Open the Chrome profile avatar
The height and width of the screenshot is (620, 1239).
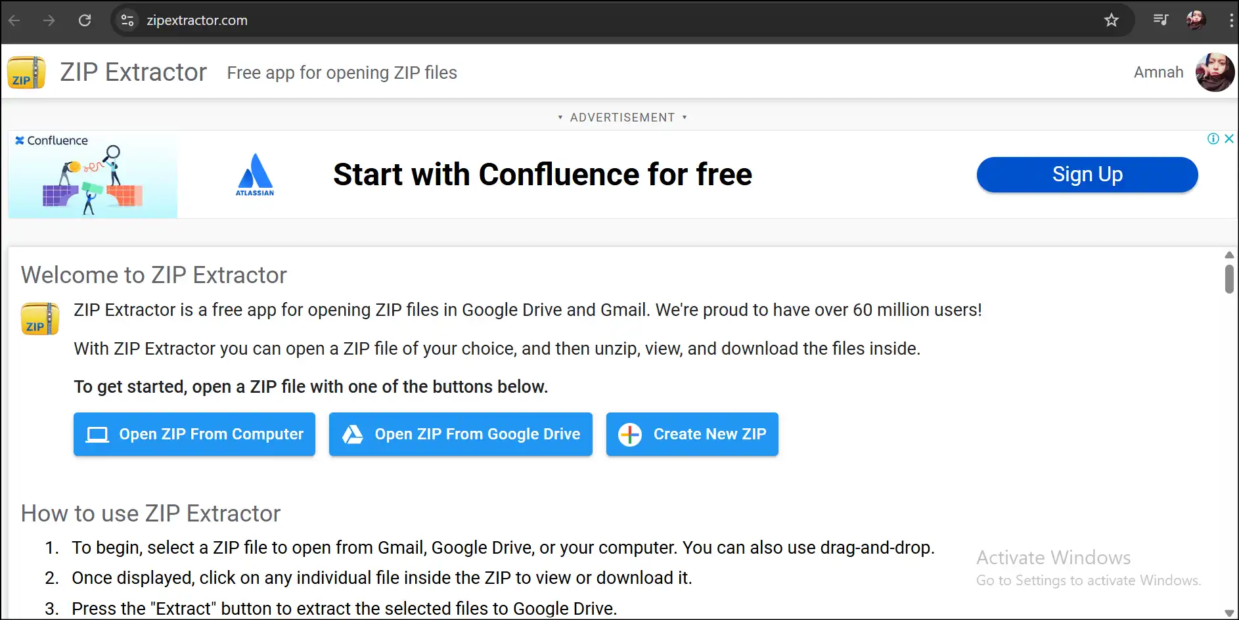pos(1196,20)
